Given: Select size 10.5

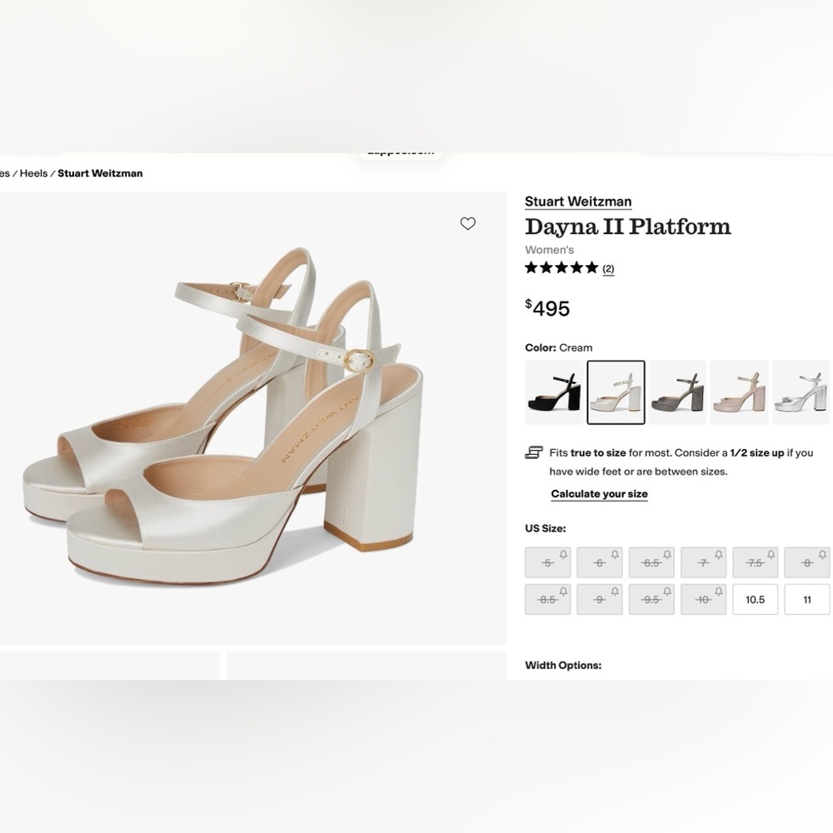Looking at the screenshot, I should pos(755,599).
